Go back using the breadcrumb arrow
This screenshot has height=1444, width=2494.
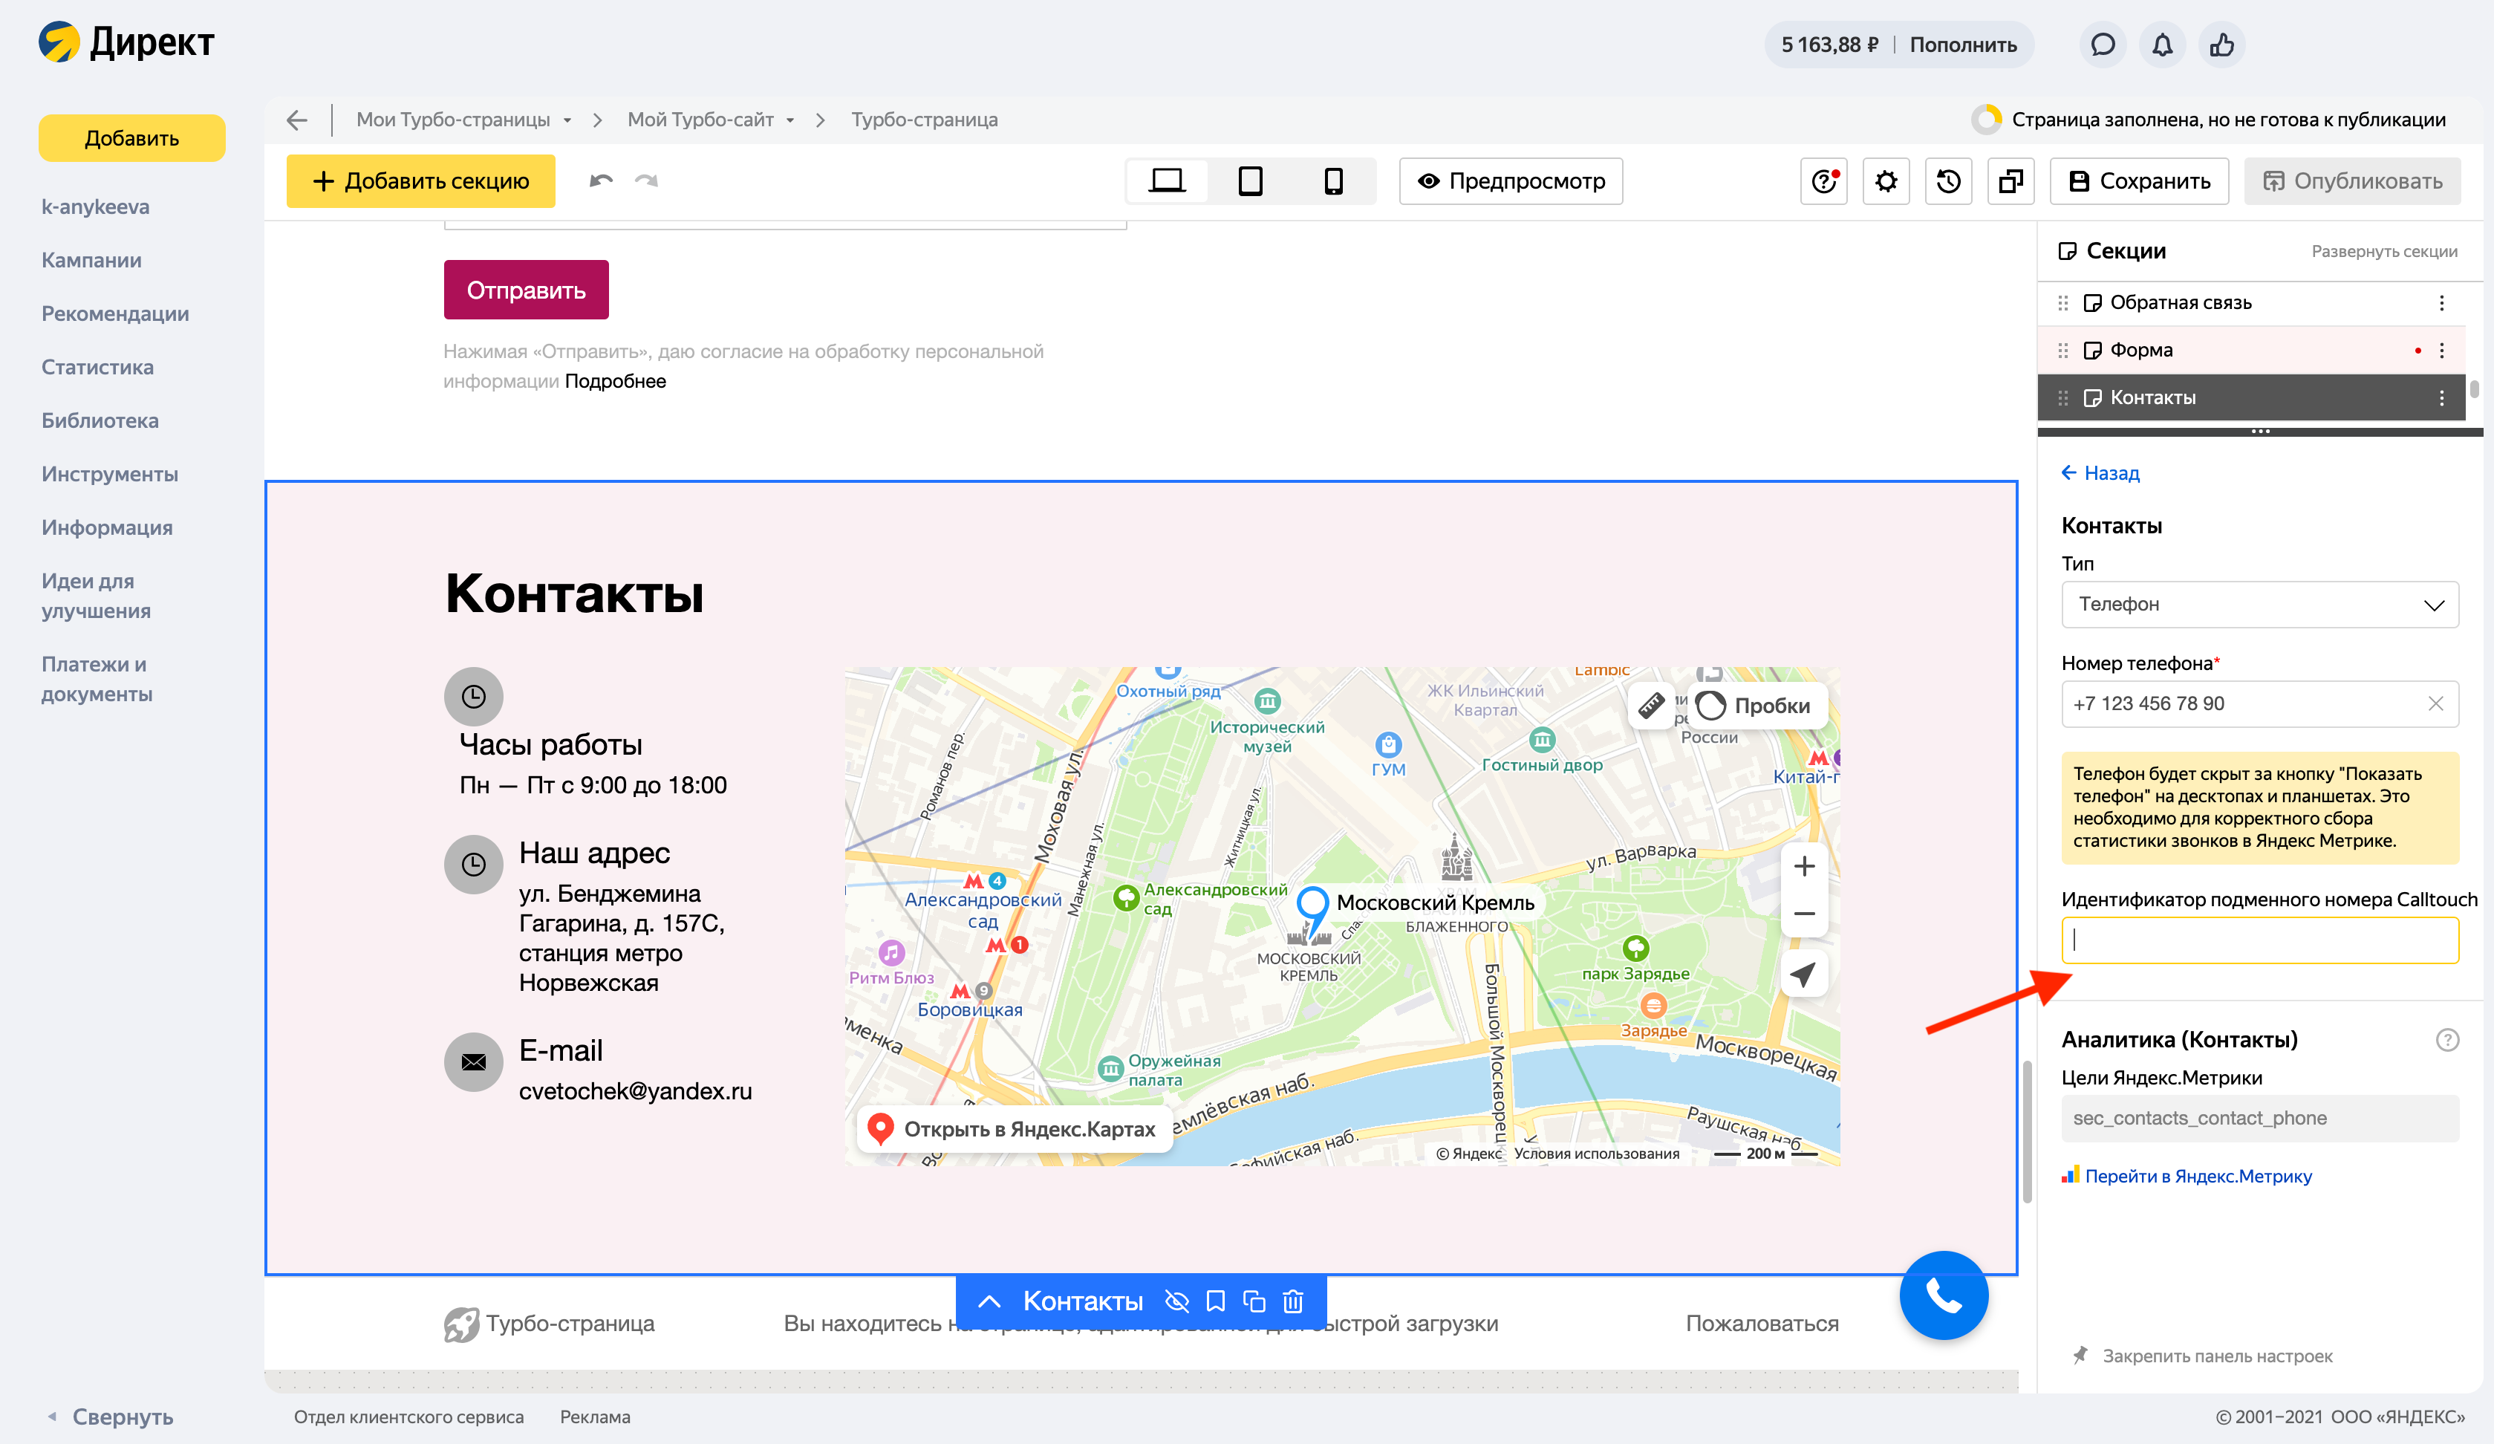tap(296, 120)
